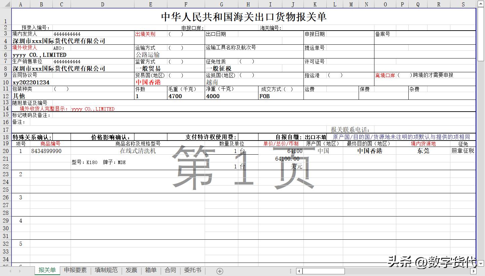485x276 pixels.
Task: Click the vertical scrollbar up arrow icon
Action: coord(481,3)
